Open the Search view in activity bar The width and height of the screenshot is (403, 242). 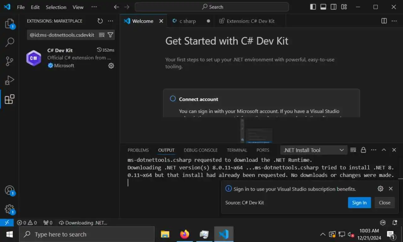(9, 42)
